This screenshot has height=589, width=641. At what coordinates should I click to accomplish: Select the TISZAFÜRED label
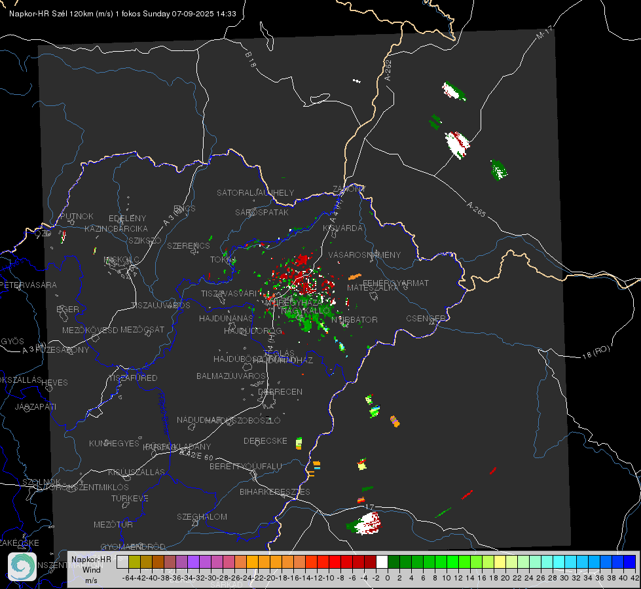(x=134, y=378)
